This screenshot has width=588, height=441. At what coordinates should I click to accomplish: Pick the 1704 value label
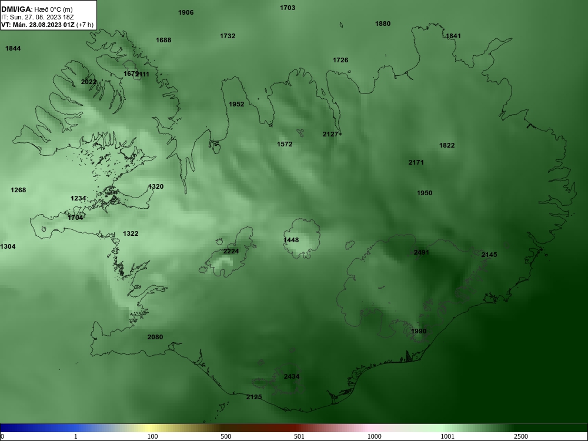click(x=75, y=218)
